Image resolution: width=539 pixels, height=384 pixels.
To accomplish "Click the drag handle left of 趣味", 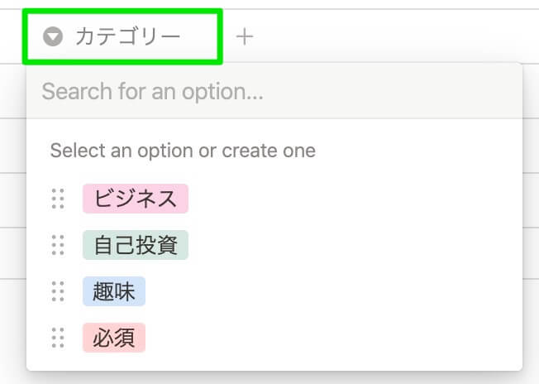I will (x=58, y=291).
